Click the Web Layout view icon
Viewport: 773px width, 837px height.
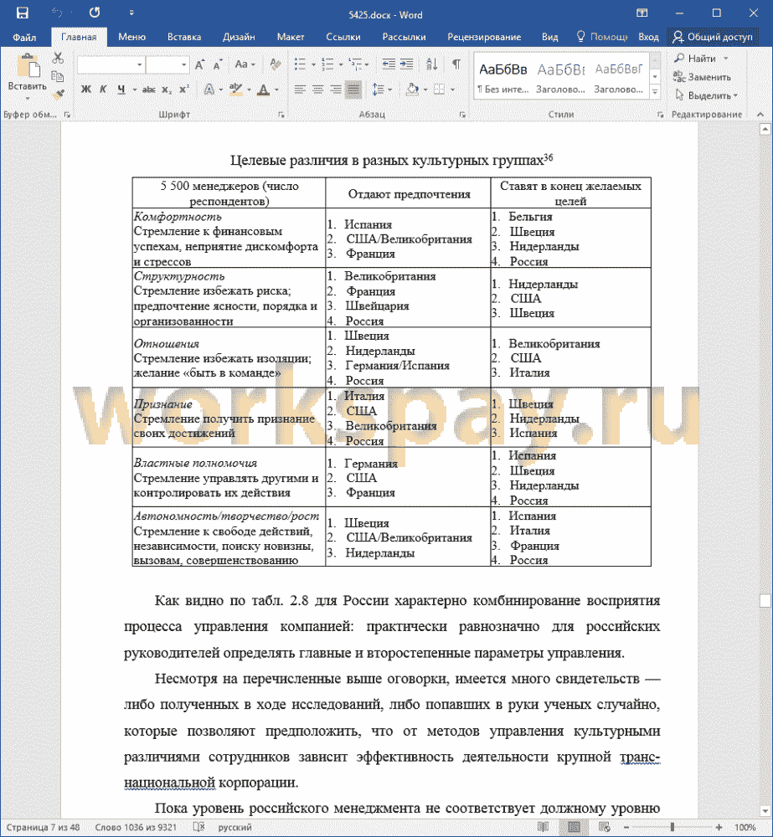(x=604, y=827)
